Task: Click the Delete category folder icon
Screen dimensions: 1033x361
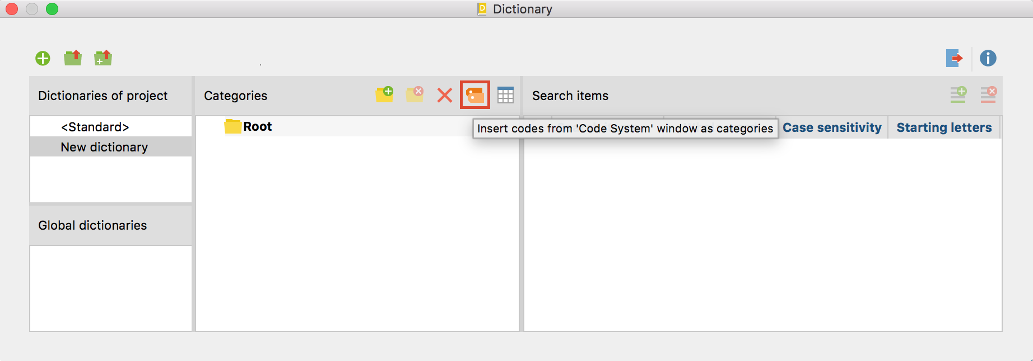Action: pos(415,95)
